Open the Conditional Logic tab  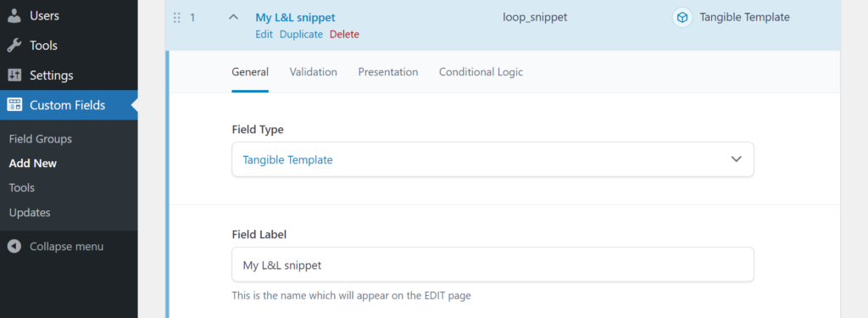click(x=481, y=72)
